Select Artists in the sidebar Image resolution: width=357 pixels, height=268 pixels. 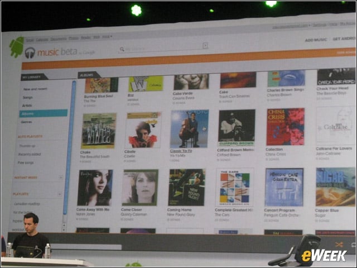click(27, 106)
